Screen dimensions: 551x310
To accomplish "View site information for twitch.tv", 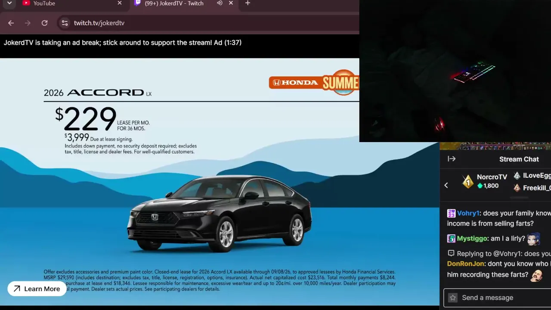I will point(65,23).
